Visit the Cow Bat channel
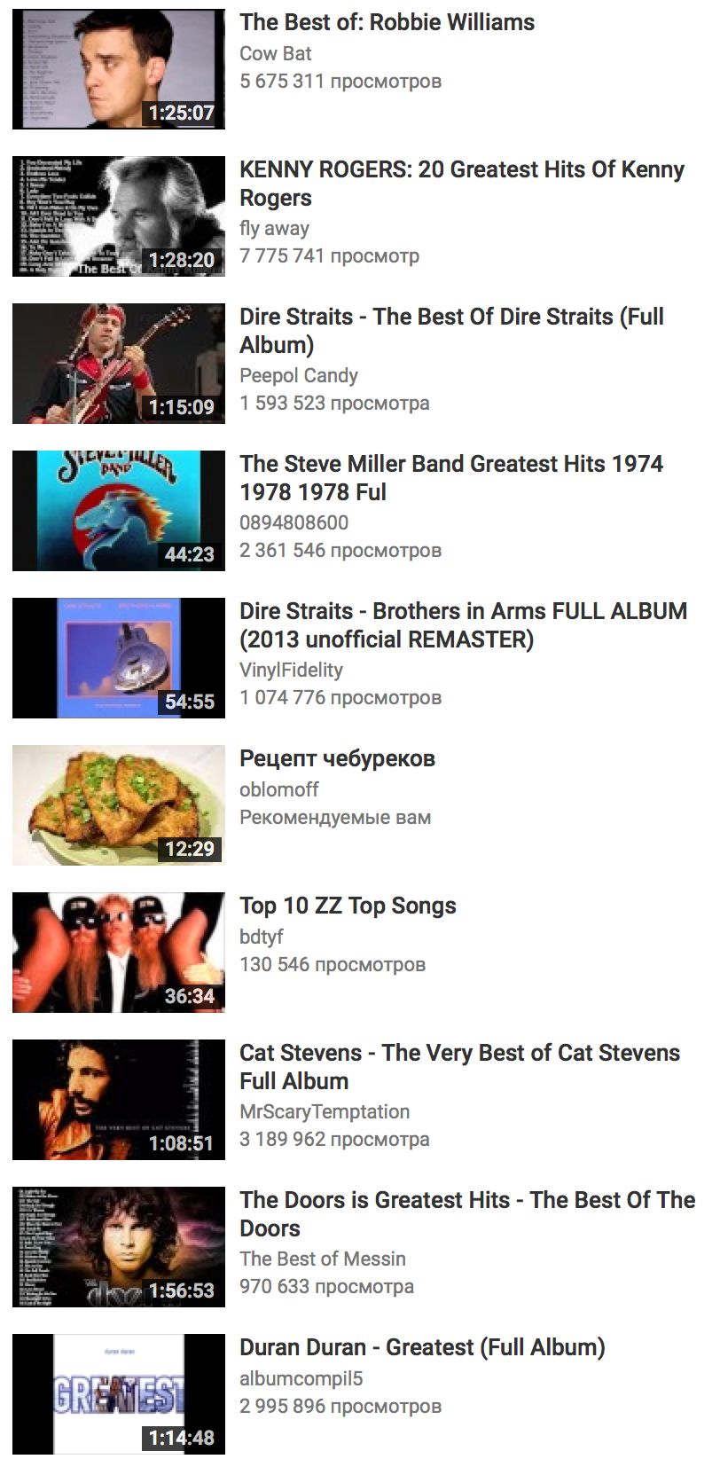Screen dimensions: 720x1467 click(x=275, y=53)
